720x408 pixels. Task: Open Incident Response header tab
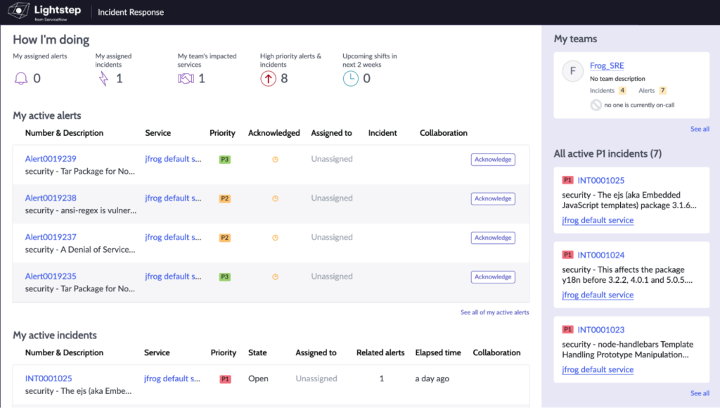coord(131,13)
